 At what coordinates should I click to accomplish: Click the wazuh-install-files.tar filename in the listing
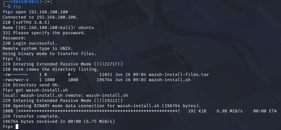pyautogui.click(x=179, y=74)
